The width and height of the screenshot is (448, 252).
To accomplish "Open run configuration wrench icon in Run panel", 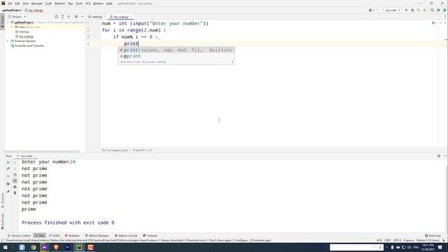I will pos(8,169).
